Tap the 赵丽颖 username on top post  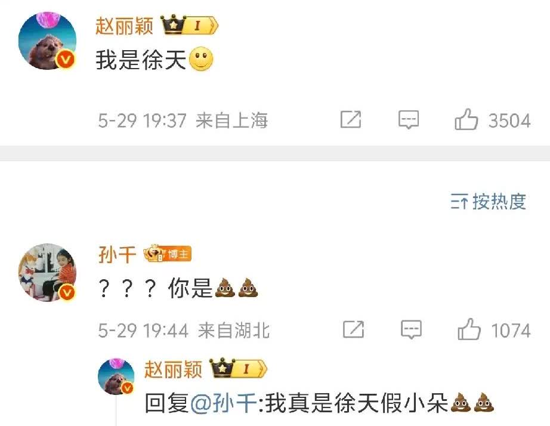124,26
